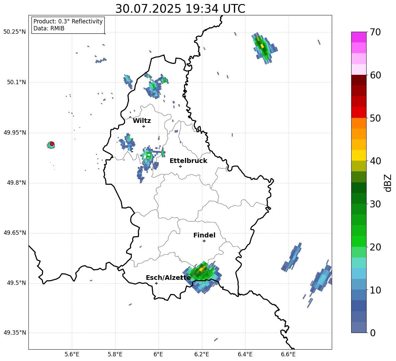The image size is (396, 361).
Task: Pick the dark maroon swatch just below 60
Action: coord(359,80)
